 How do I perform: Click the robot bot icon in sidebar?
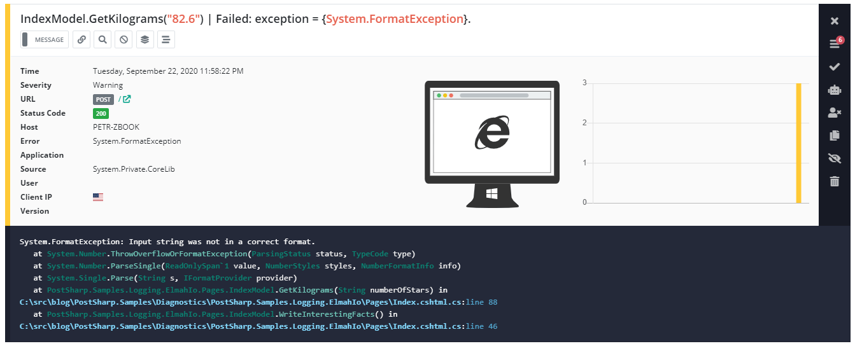(835, 90)
